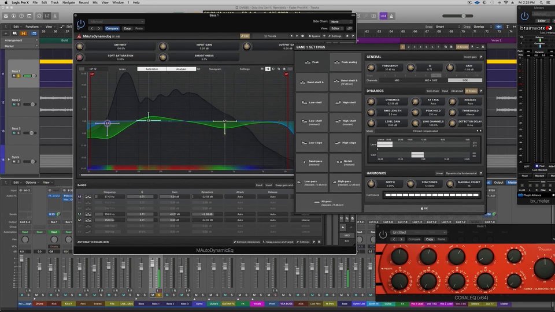Viewport: 555px width, 312px height.
Task: Select the High-slope filter type
Action: tap(346, 143)
